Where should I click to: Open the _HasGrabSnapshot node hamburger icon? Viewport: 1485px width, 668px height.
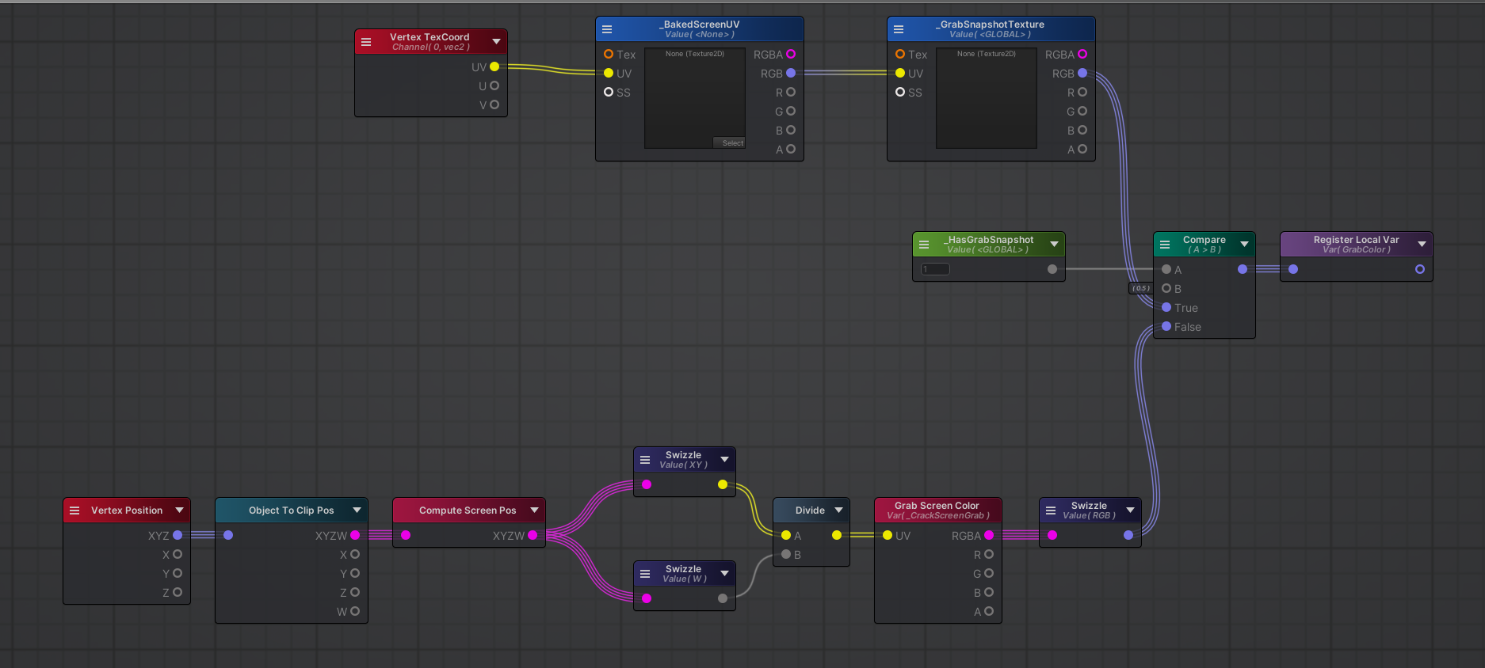(924, 245)
